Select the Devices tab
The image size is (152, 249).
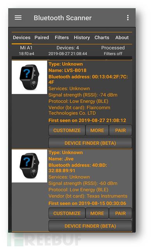click(x=21, y=37)
